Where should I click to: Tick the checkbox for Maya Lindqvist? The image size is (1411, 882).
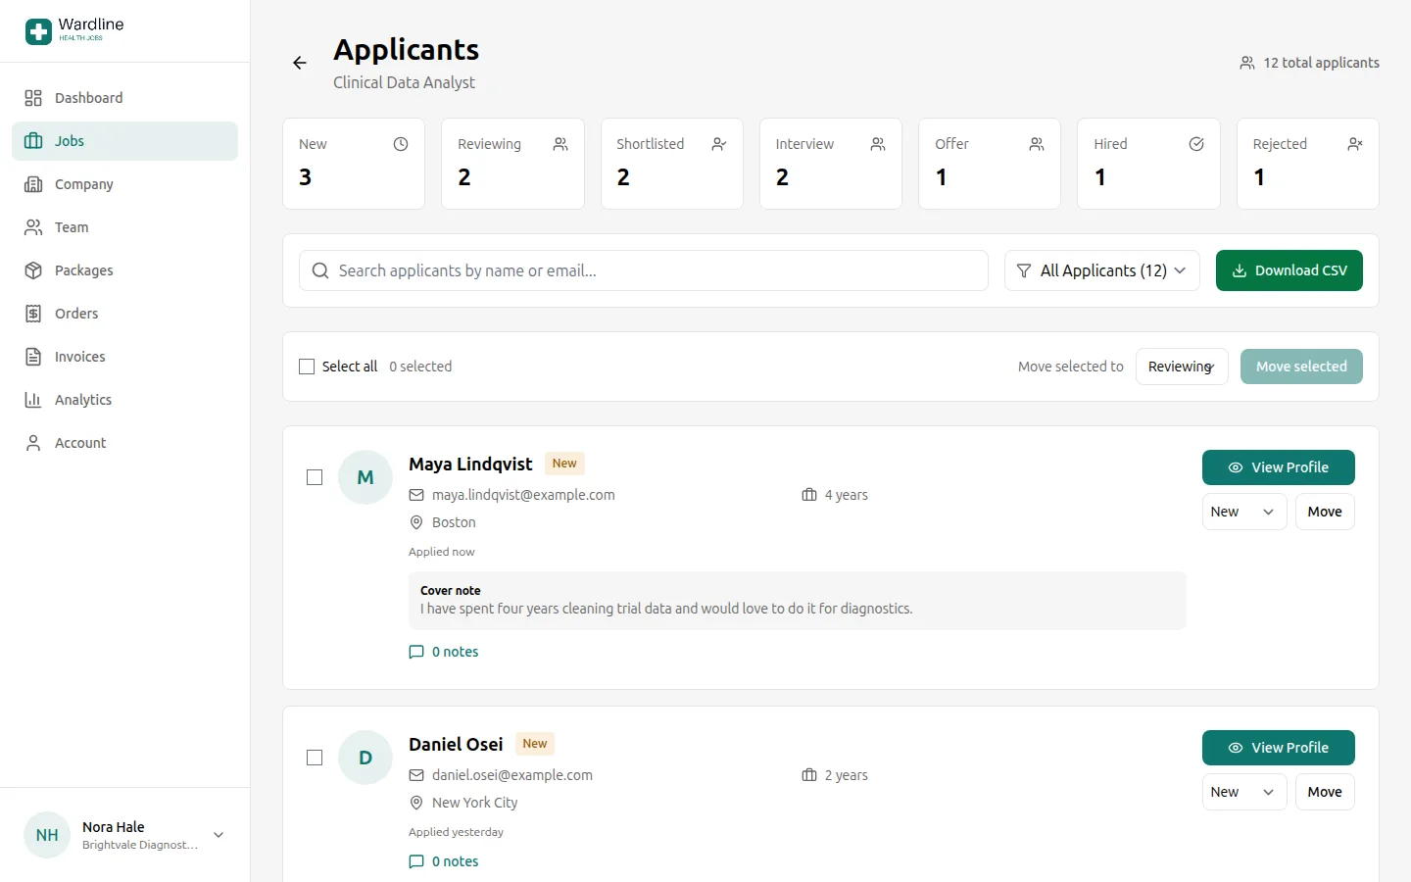(x=315, y=477)
